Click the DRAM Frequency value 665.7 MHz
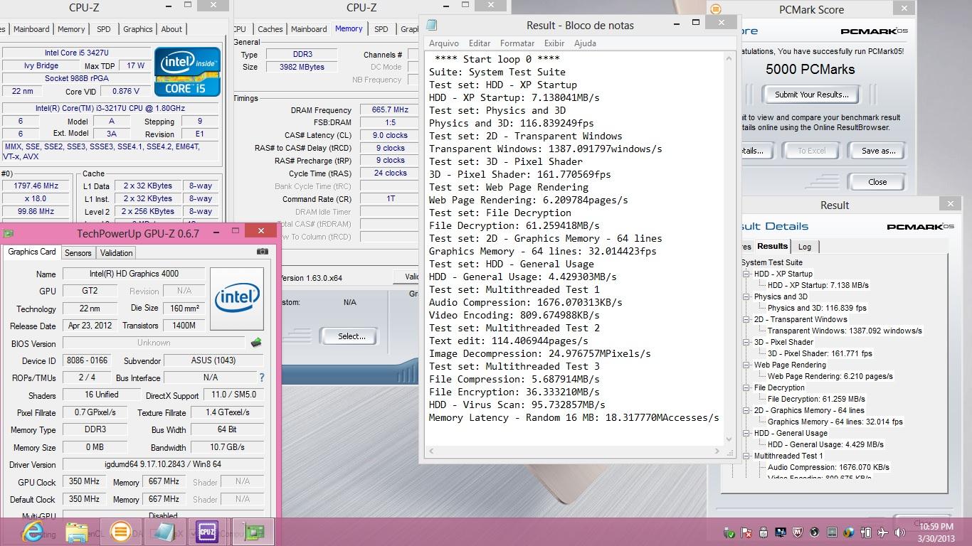972x546 pixels. pyautogui.click(x=390, y=109)
